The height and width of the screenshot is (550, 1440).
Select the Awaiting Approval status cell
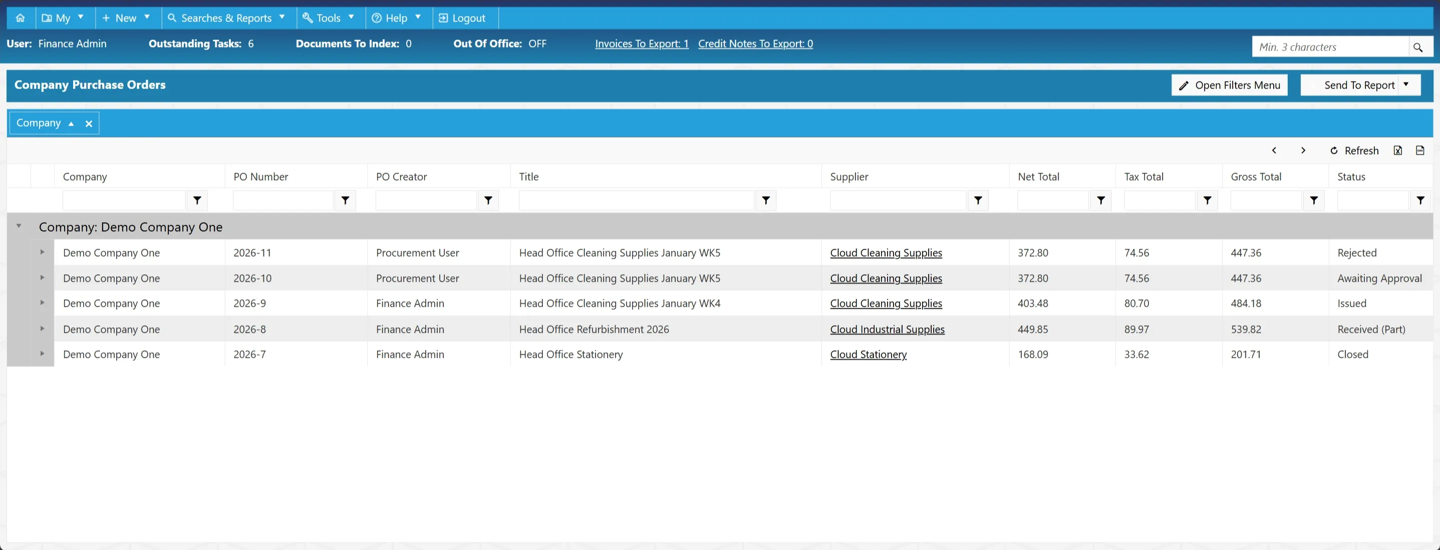[x=1380, y=278]
